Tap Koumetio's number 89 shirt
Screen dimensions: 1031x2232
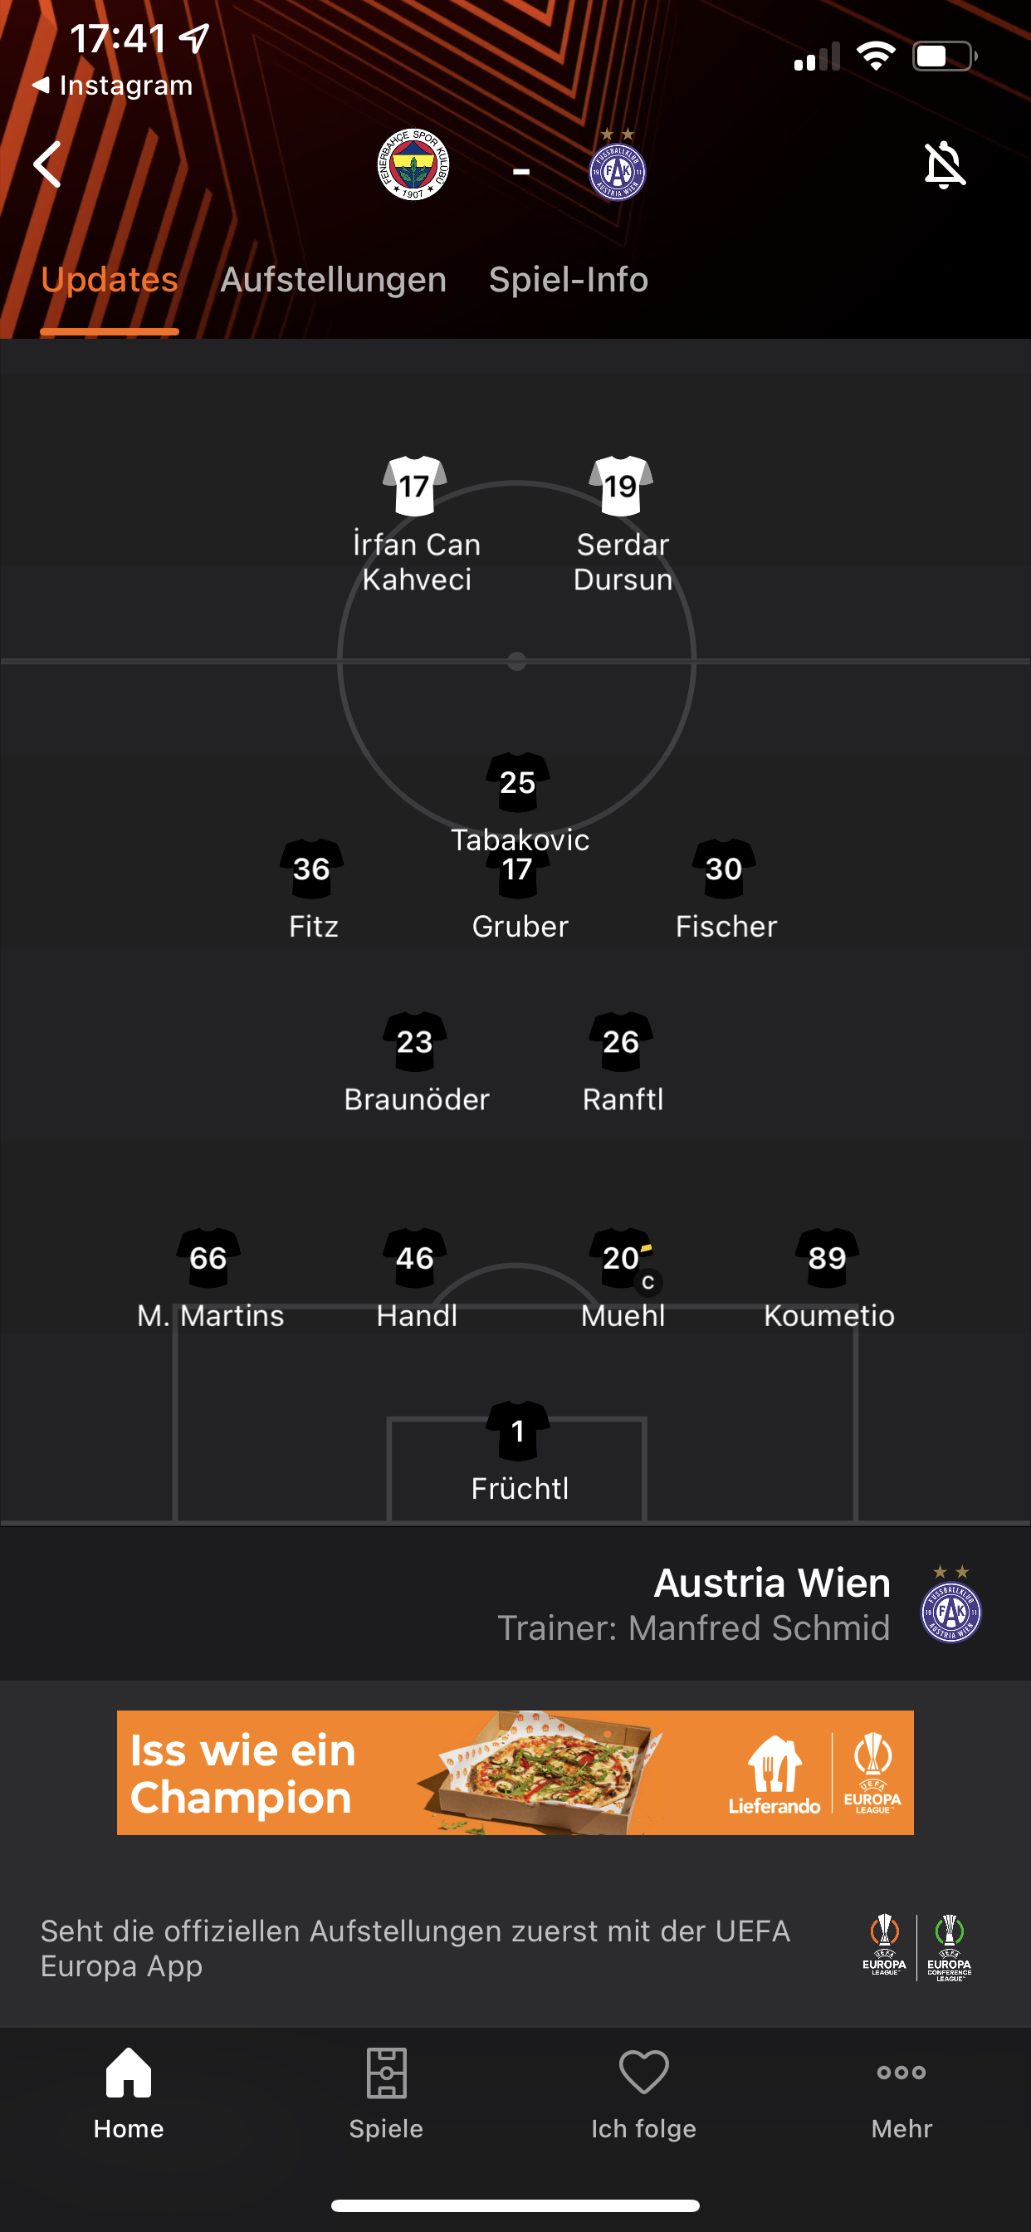coord(828,1259)
